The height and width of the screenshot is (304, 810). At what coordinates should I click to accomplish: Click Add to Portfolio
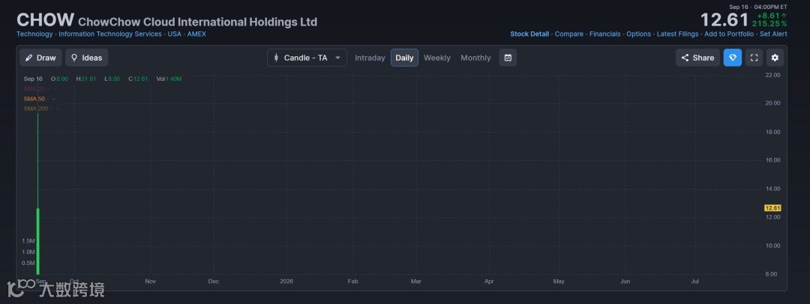(729, 34)
